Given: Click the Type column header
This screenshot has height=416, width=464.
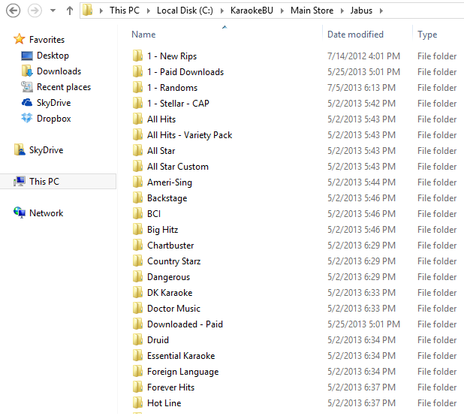Looking at the screenshot, I should (427, 35).
